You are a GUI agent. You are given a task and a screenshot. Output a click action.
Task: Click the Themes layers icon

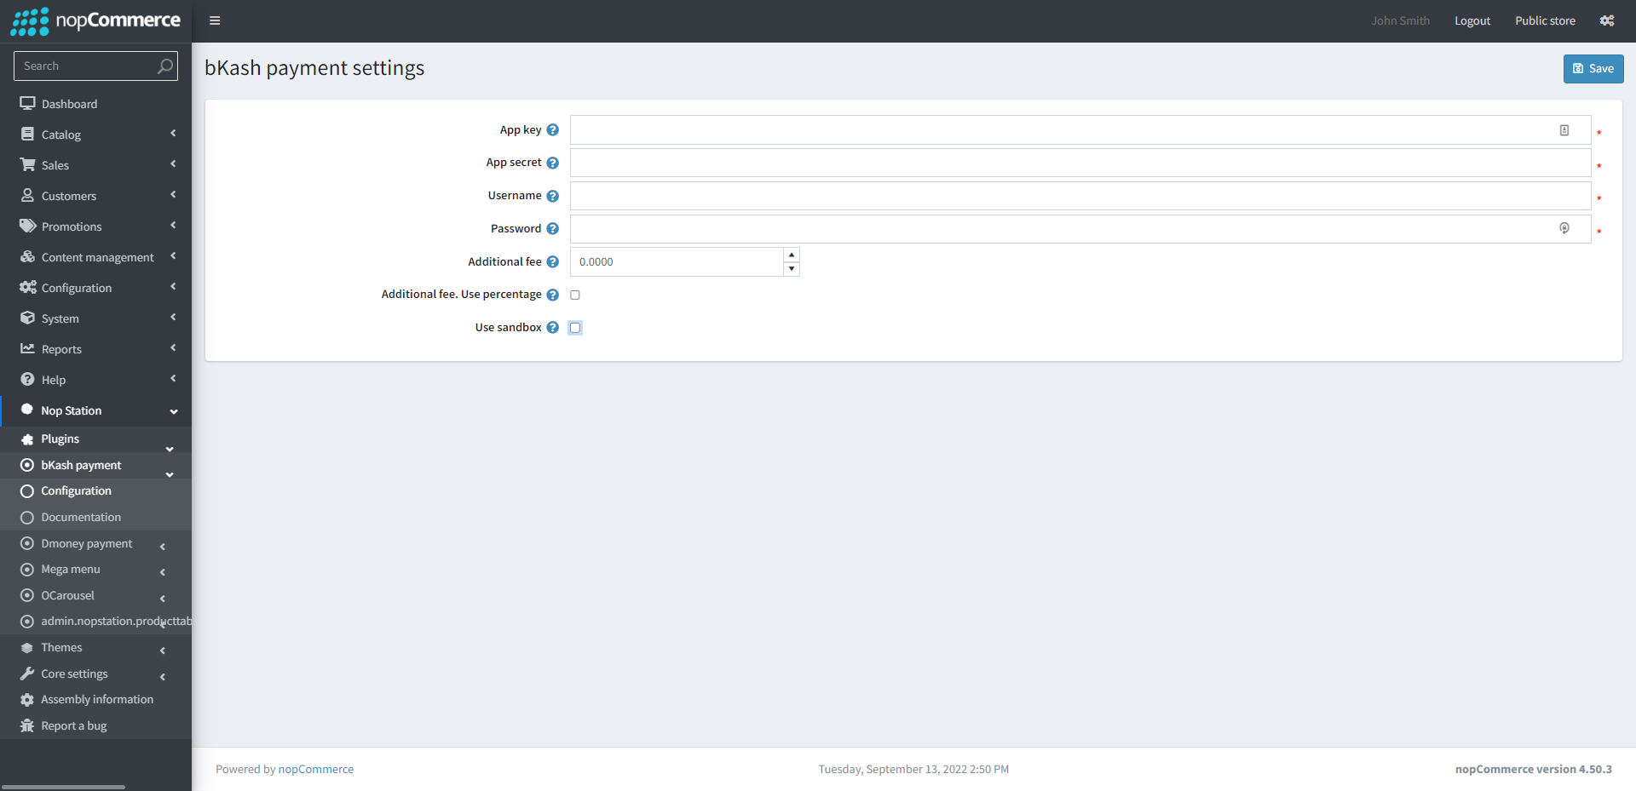pyautogui.click(x=27, y=647)
